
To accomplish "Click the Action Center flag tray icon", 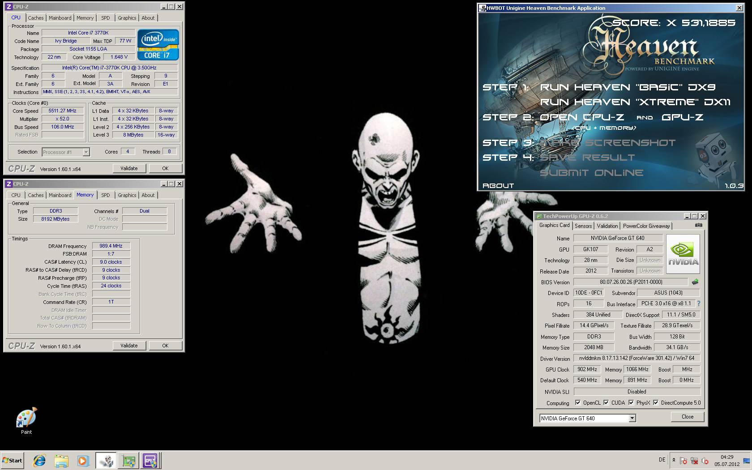I will pyautogui.click(x=684, y=461).
